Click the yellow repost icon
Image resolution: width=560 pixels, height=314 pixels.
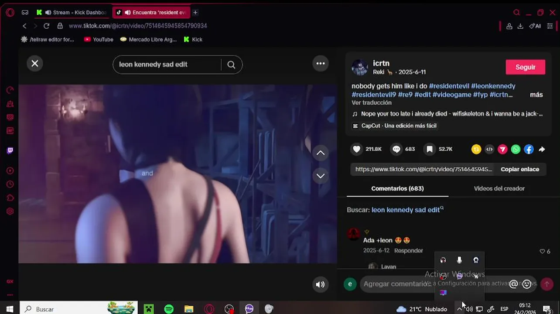tap(476, 150)
